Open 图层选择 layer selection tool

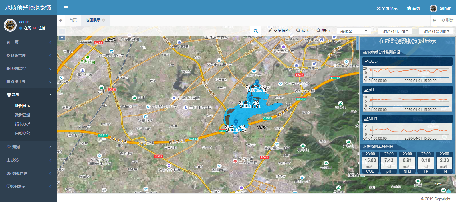tap(279, 31)
